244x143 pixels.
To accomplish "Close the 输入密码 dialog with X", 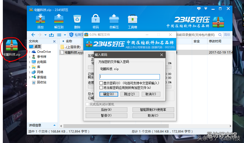I will (162, 55).
